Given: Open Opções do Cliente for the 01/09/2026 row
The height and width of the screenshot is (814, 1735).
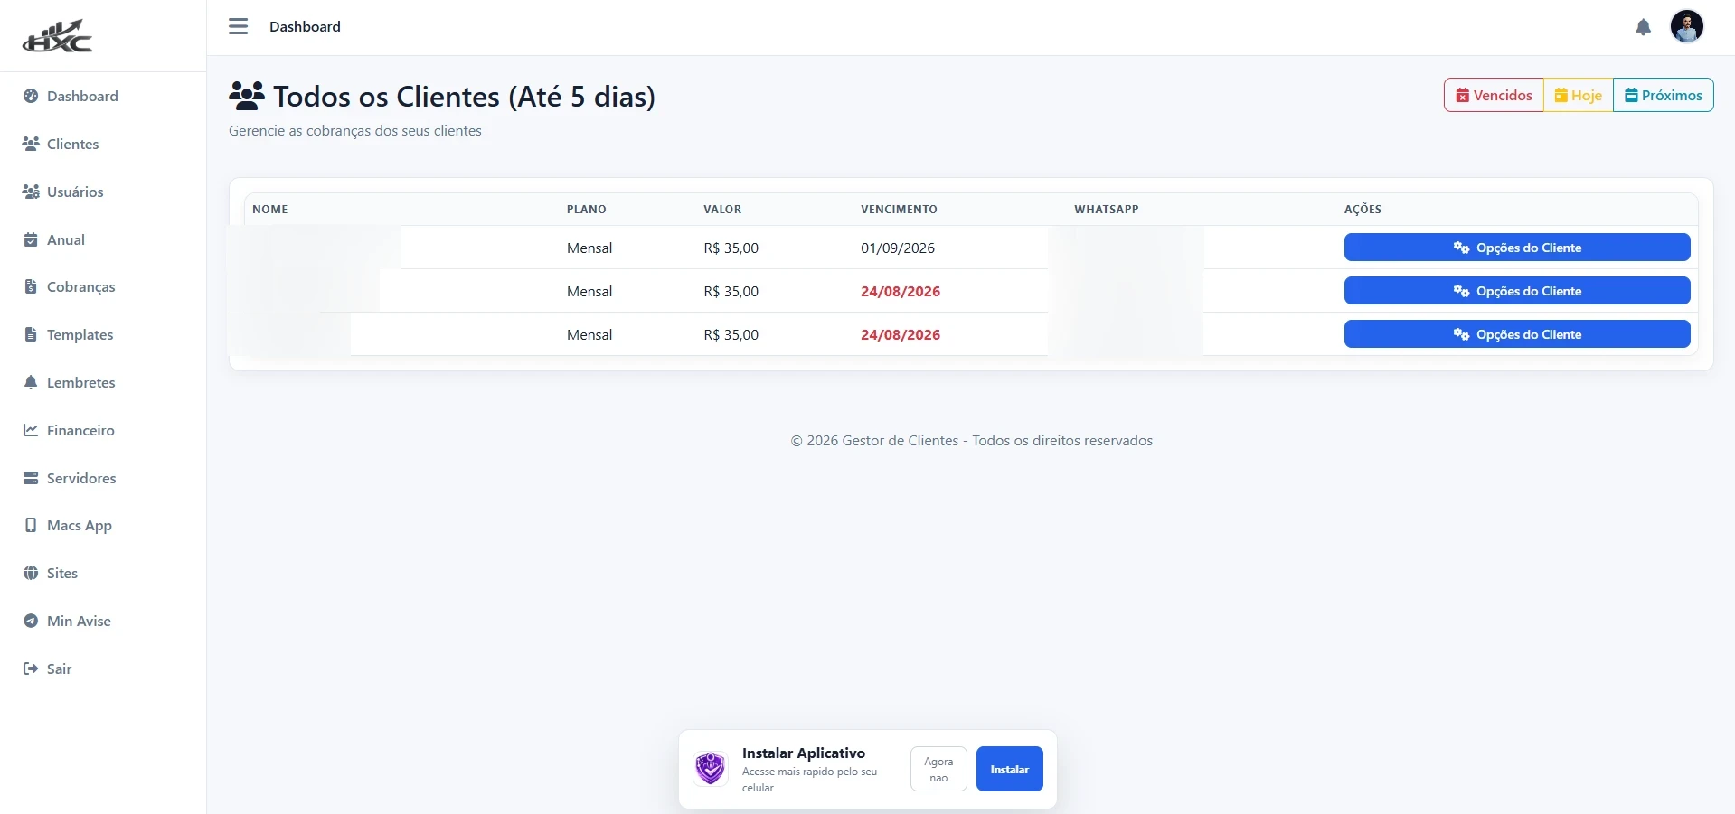Looking at the screenshot, I should coord(1517,248).
